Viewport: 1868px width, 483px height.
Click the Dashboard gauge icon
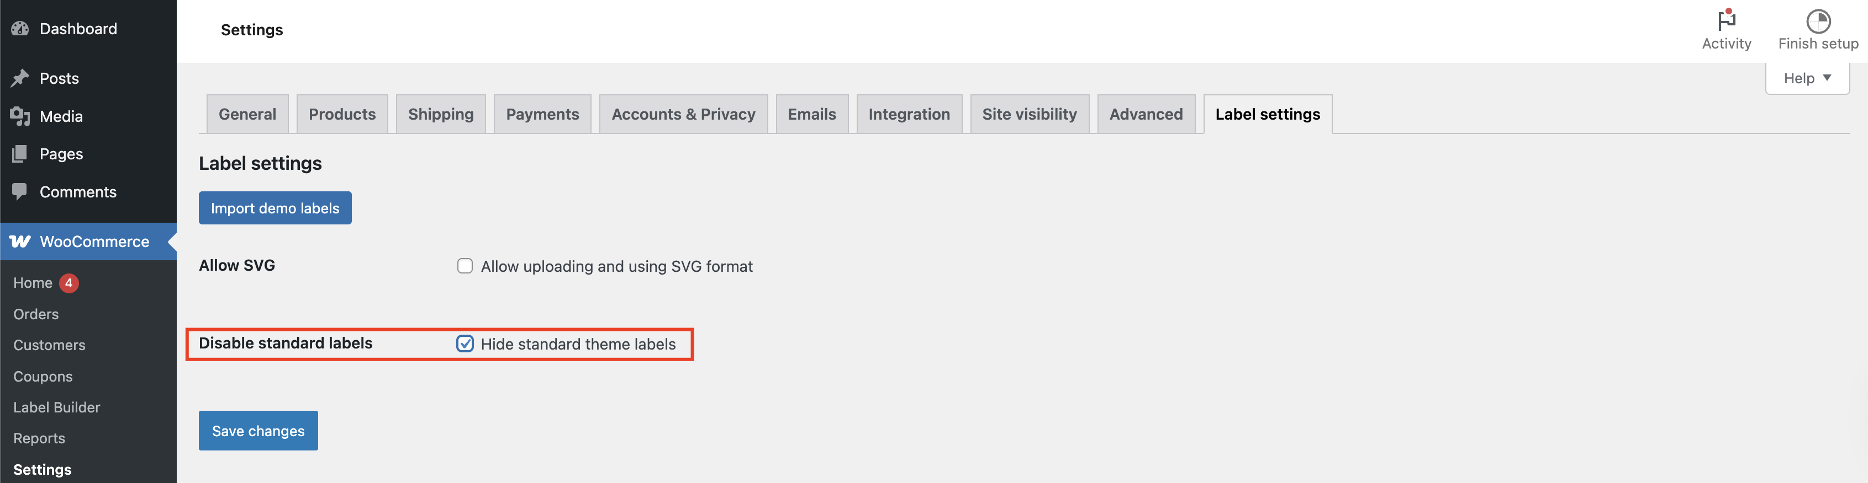pyautogui.click(x=19, y=29)
